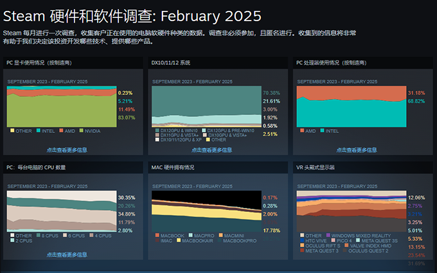Viewport: 437px width, 273px height.
Task: Click AMD swatch in processor legend
Action: 302,130
